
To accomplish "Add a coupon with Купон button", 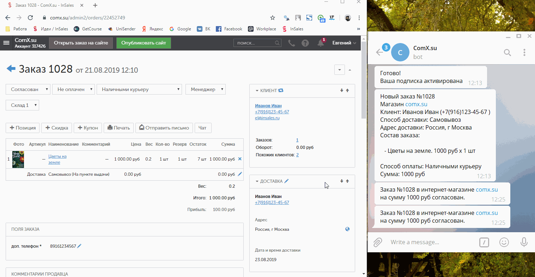I will (88, 128).
